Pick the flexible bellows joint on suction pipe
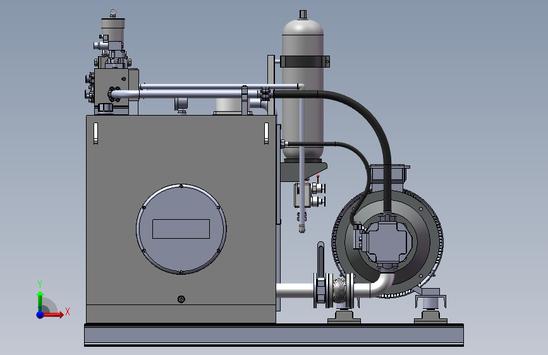 [x=339, y=291]
